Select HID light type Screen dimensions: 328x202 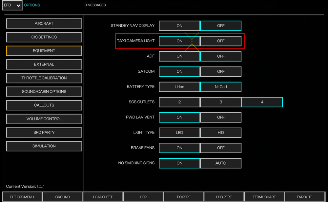(221, 133)
